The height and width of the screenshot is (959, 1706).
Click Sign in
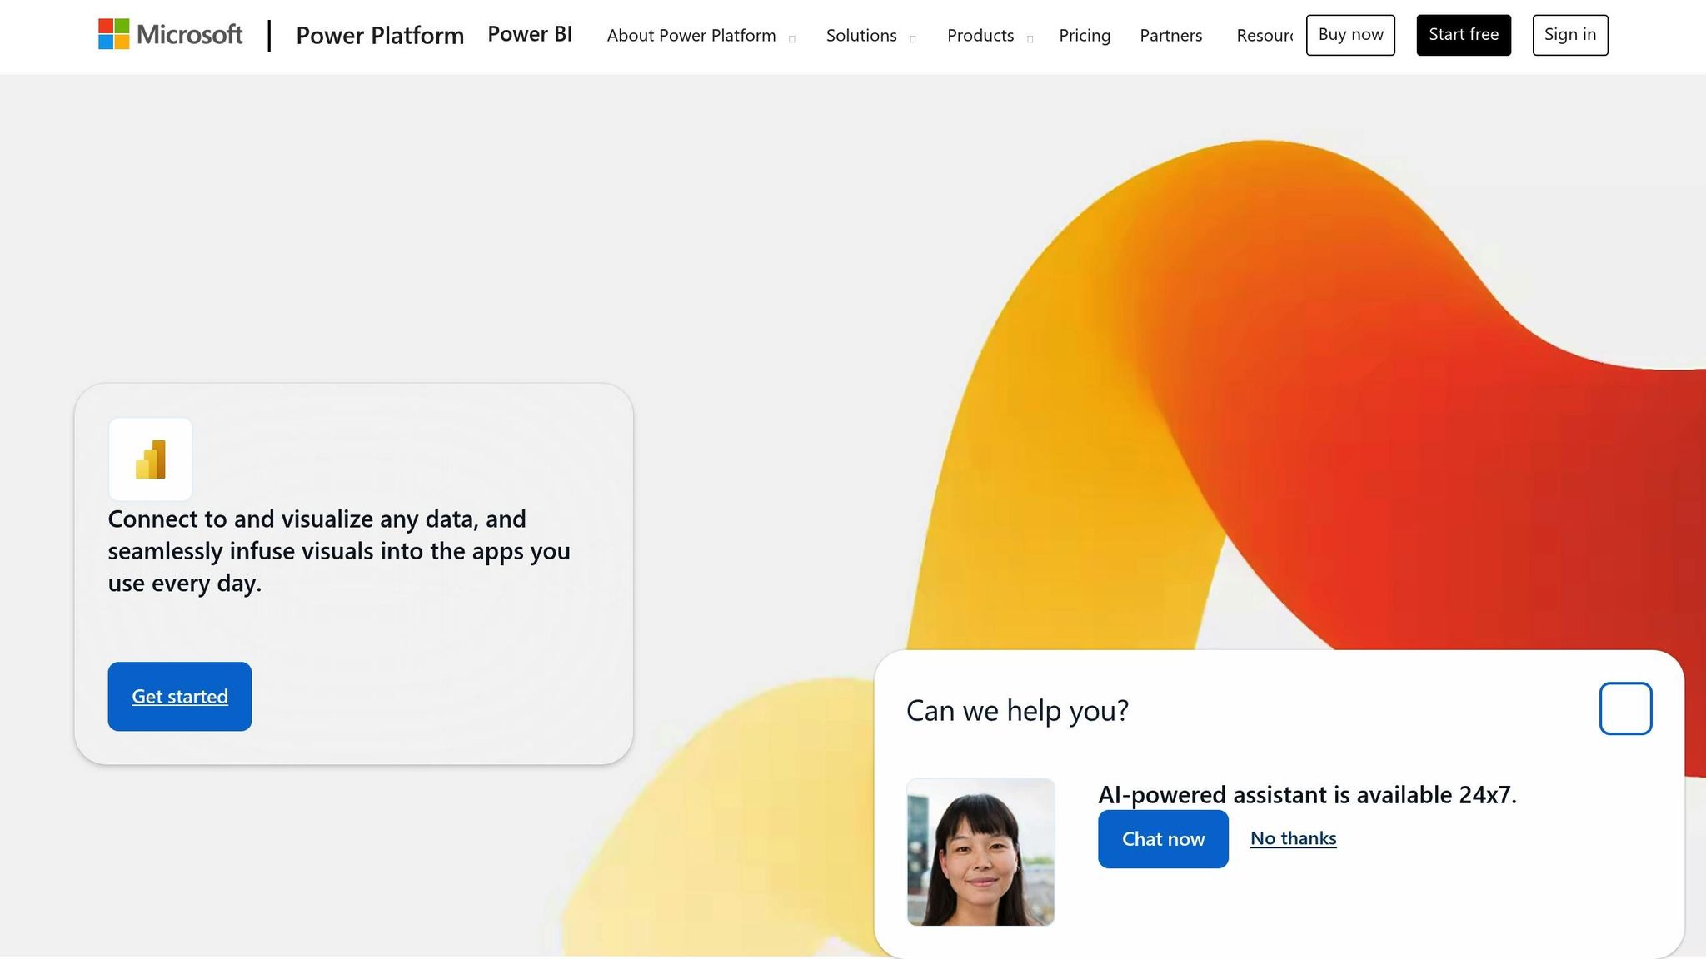pos(1569,35)
